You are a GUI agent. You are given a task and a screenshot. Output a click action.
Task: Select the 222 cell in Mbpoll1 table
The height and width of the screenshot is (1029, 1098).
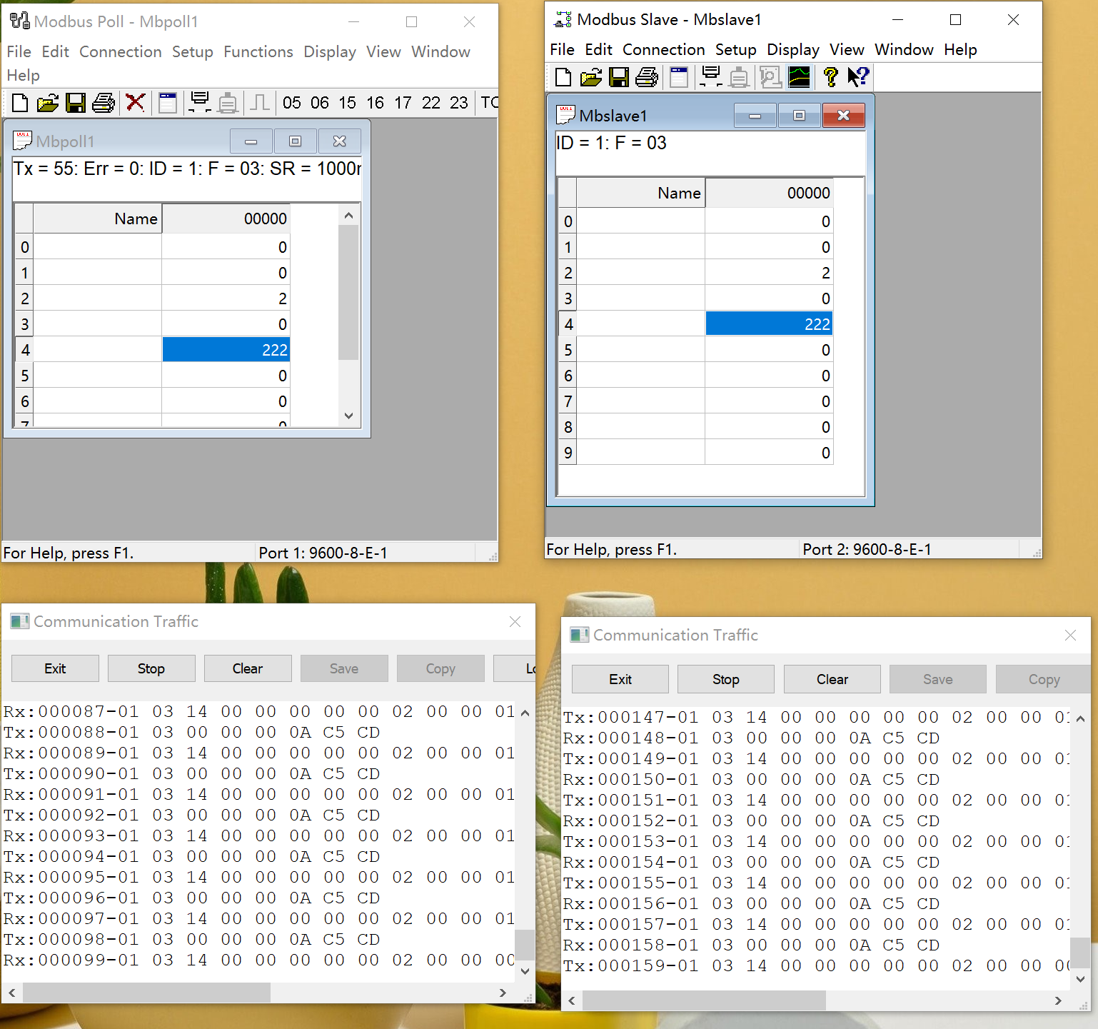(x=226, y=349)
